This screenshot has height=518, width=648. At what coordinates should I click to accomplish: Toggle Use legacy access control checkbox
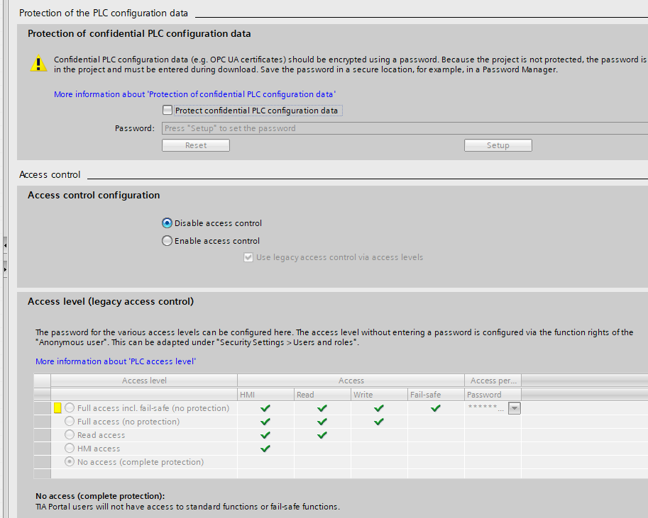coord(248,257)
